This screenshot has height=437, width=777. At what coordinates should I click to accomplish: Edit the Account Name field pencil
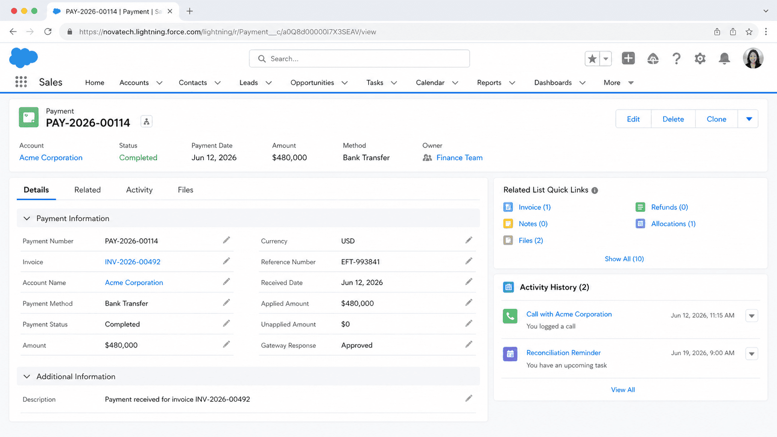tap(226, 282)
